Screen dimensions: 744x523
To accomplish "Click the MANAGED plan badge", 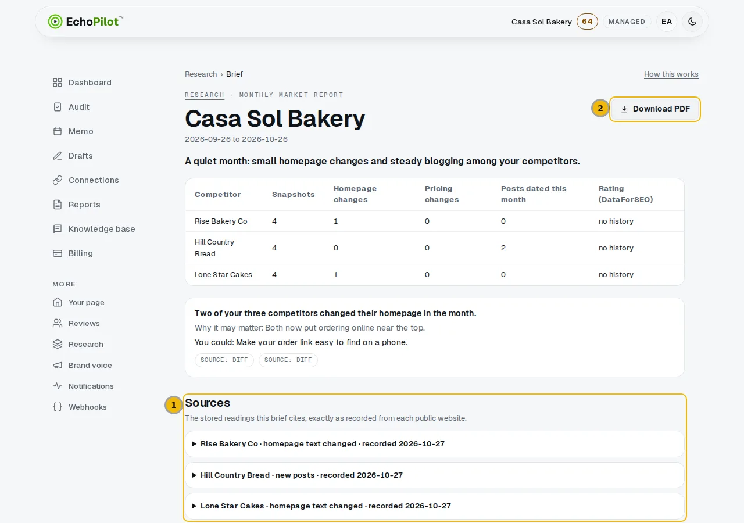I will (x=627, y=22).
